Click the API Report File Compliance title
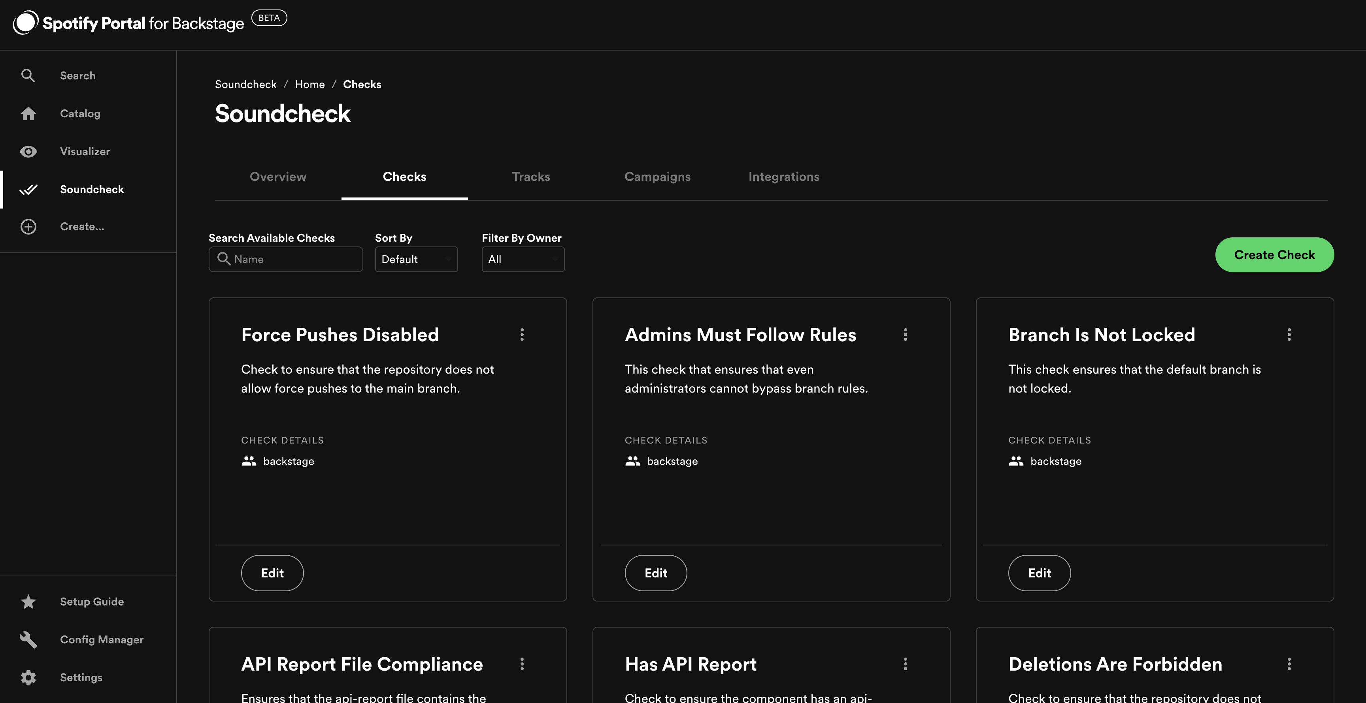1366x703 pixels. (x=362, y=664)
